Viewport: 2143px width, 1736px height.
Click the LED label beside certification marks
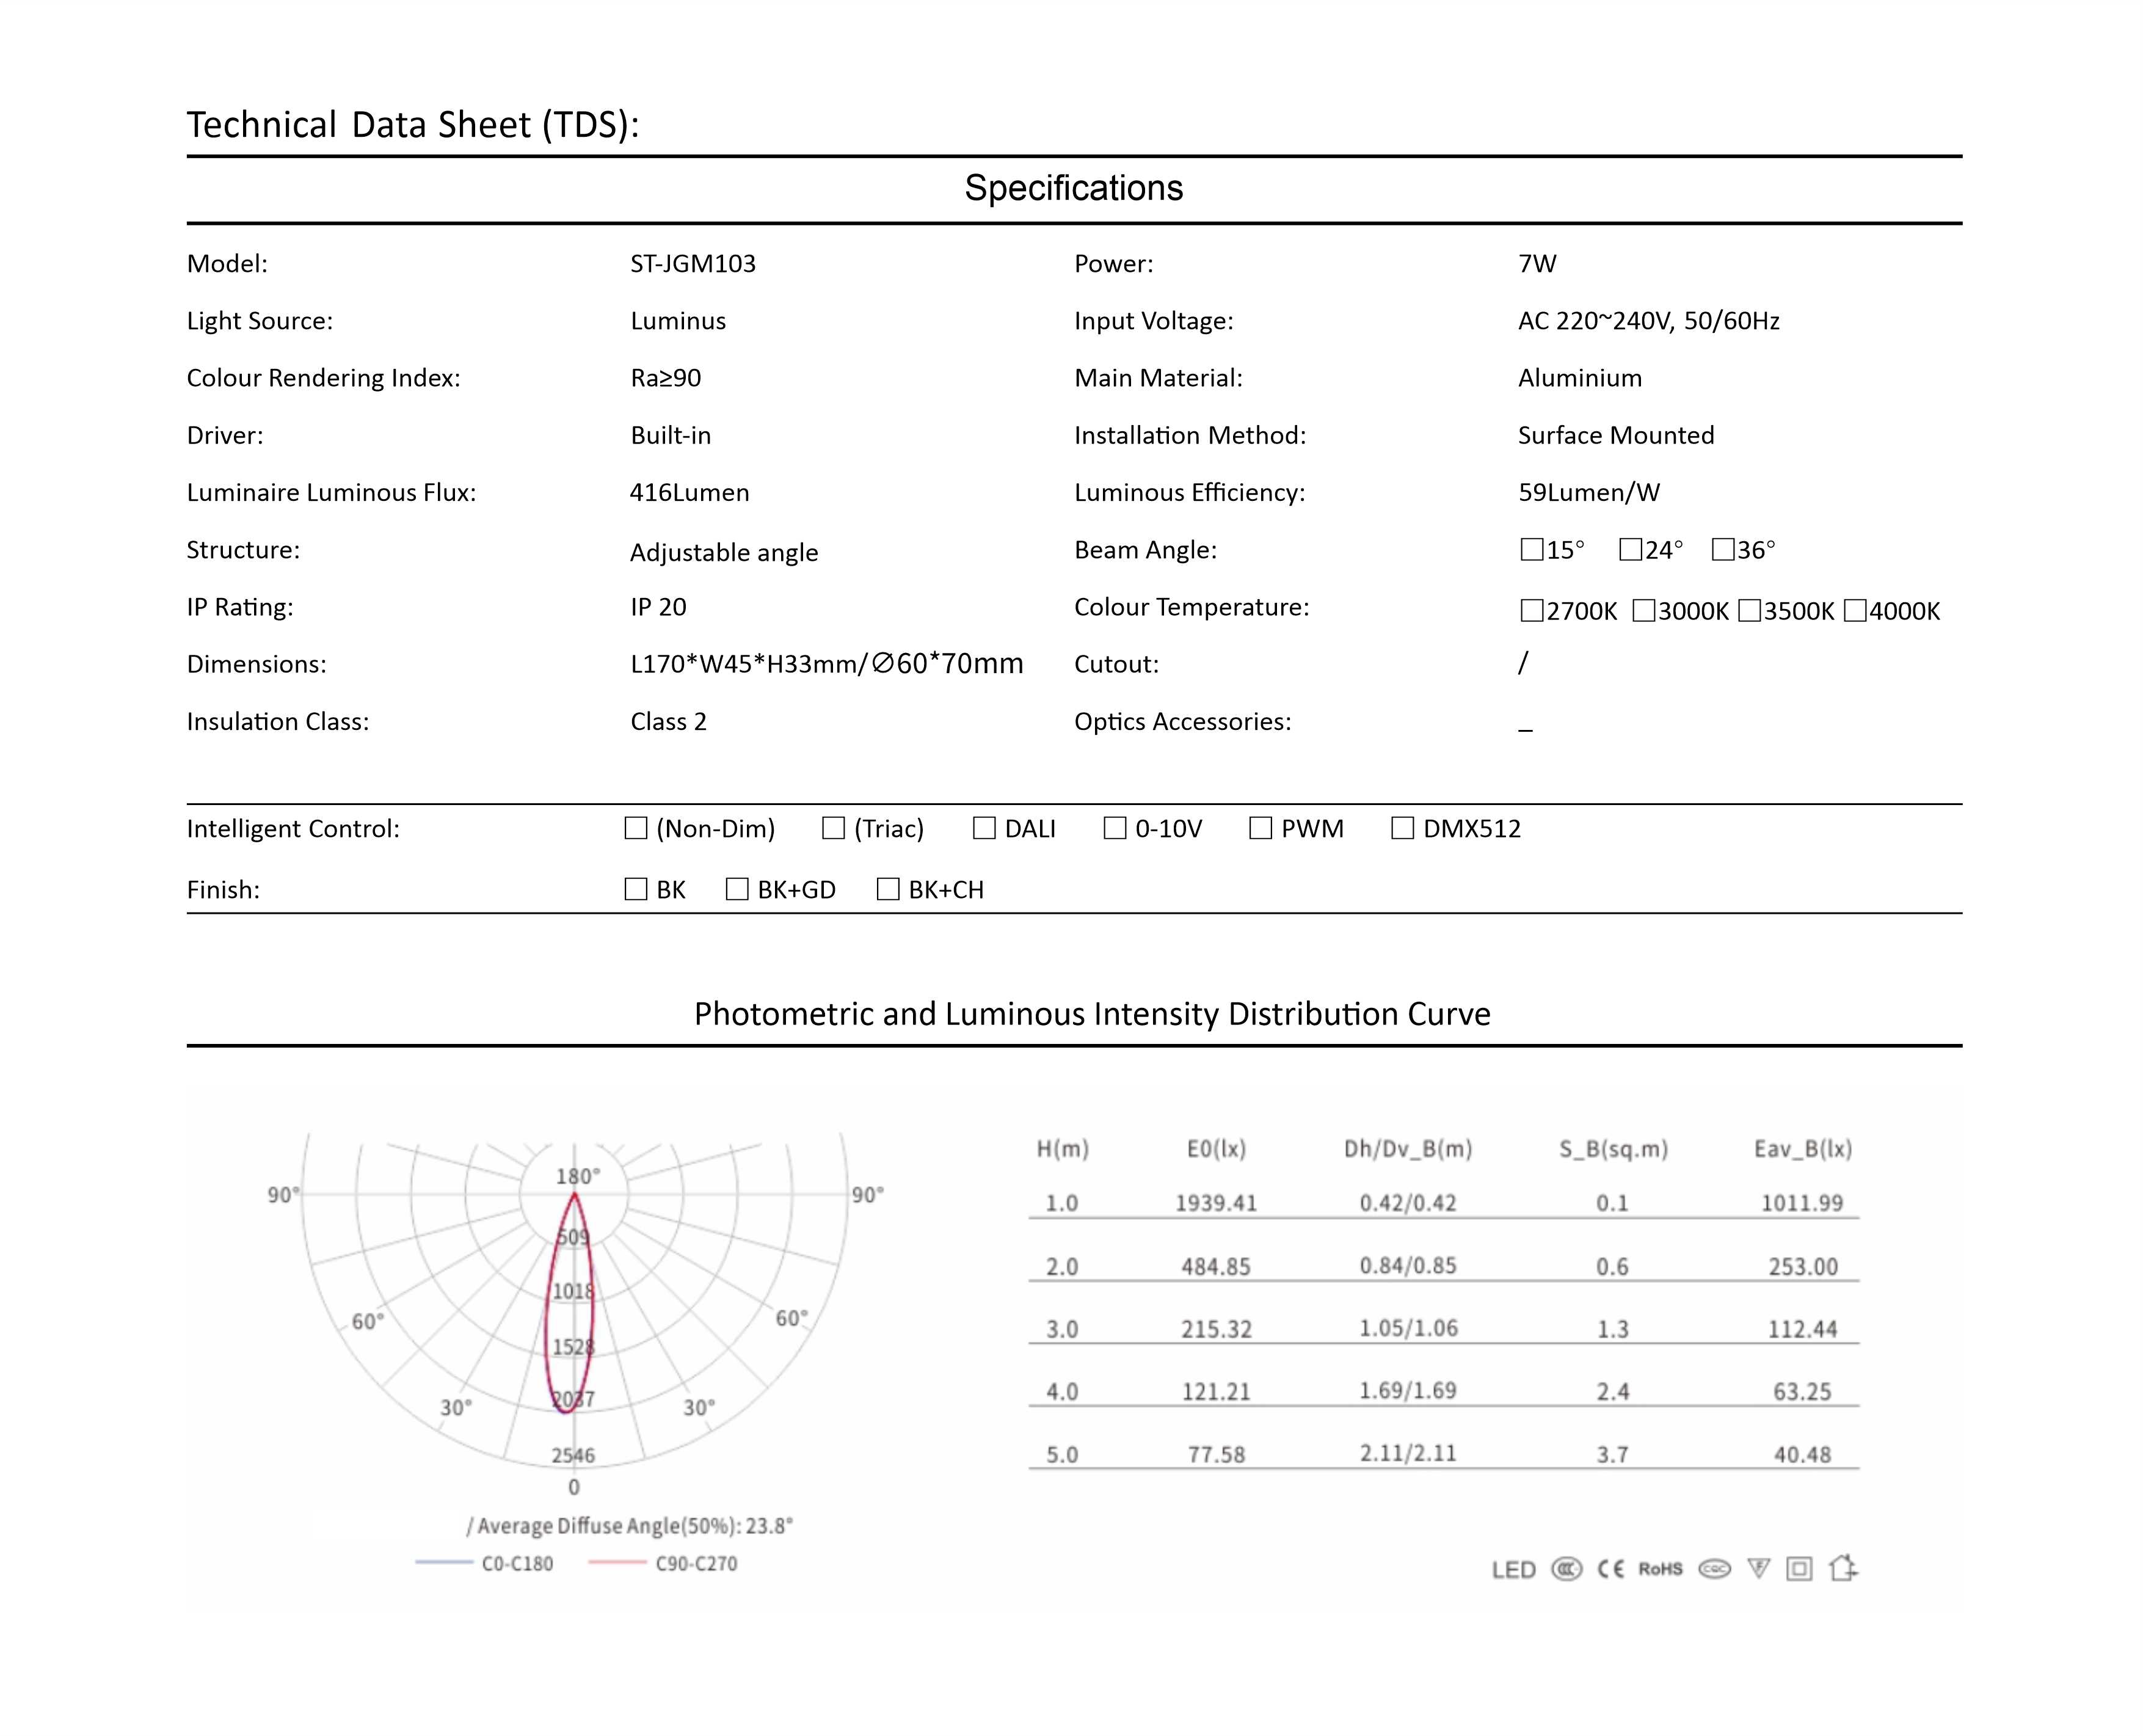click(x=1513, y=1570)
